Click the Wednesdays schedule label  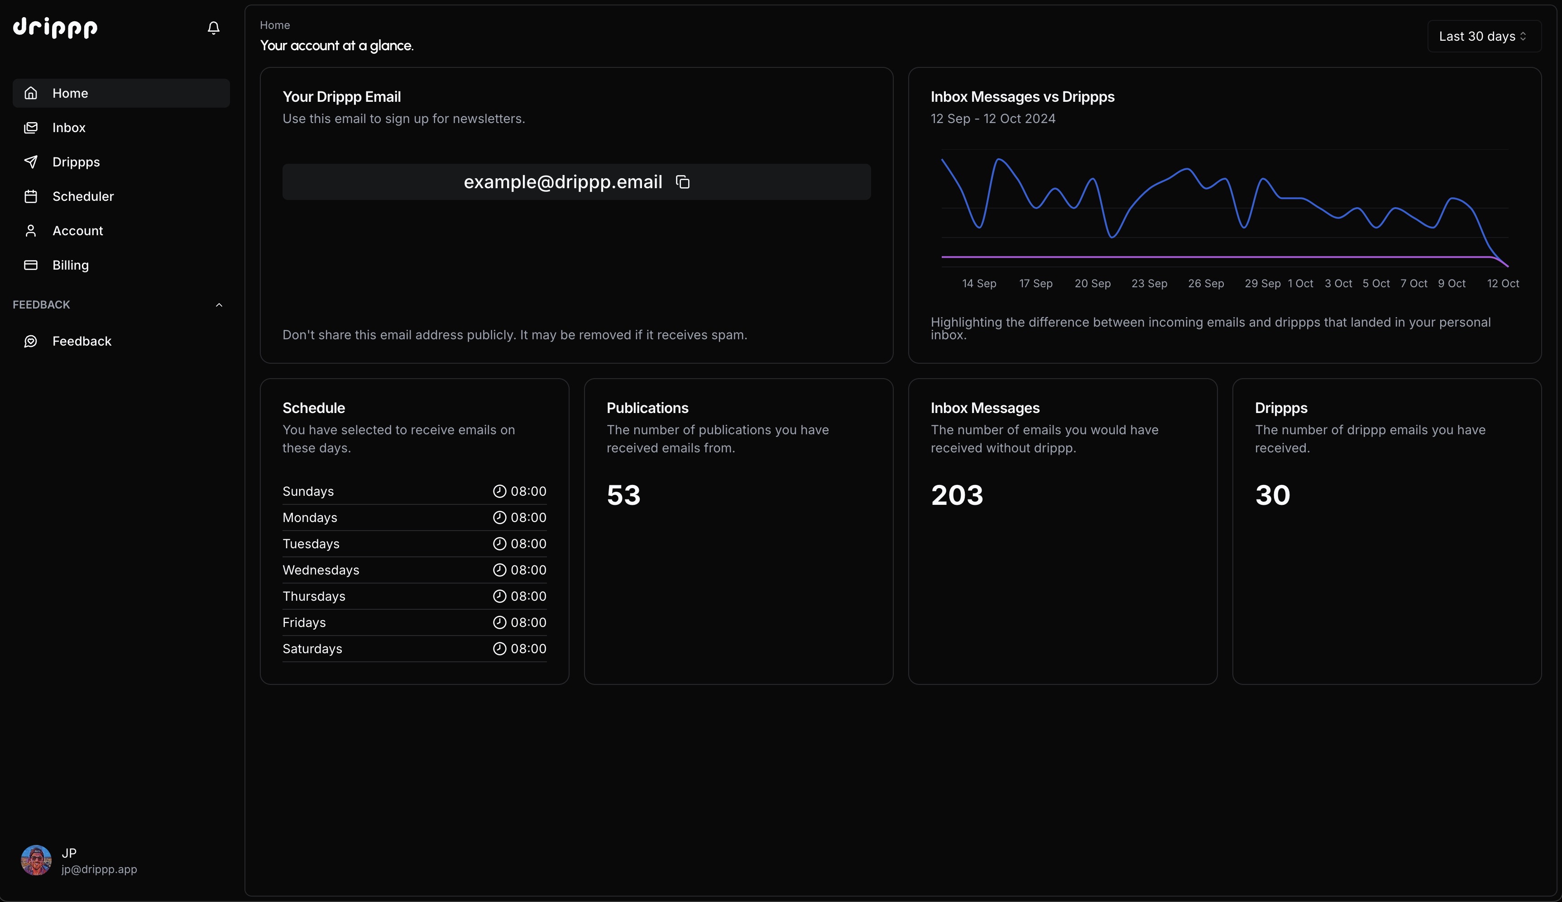[321, 570]
